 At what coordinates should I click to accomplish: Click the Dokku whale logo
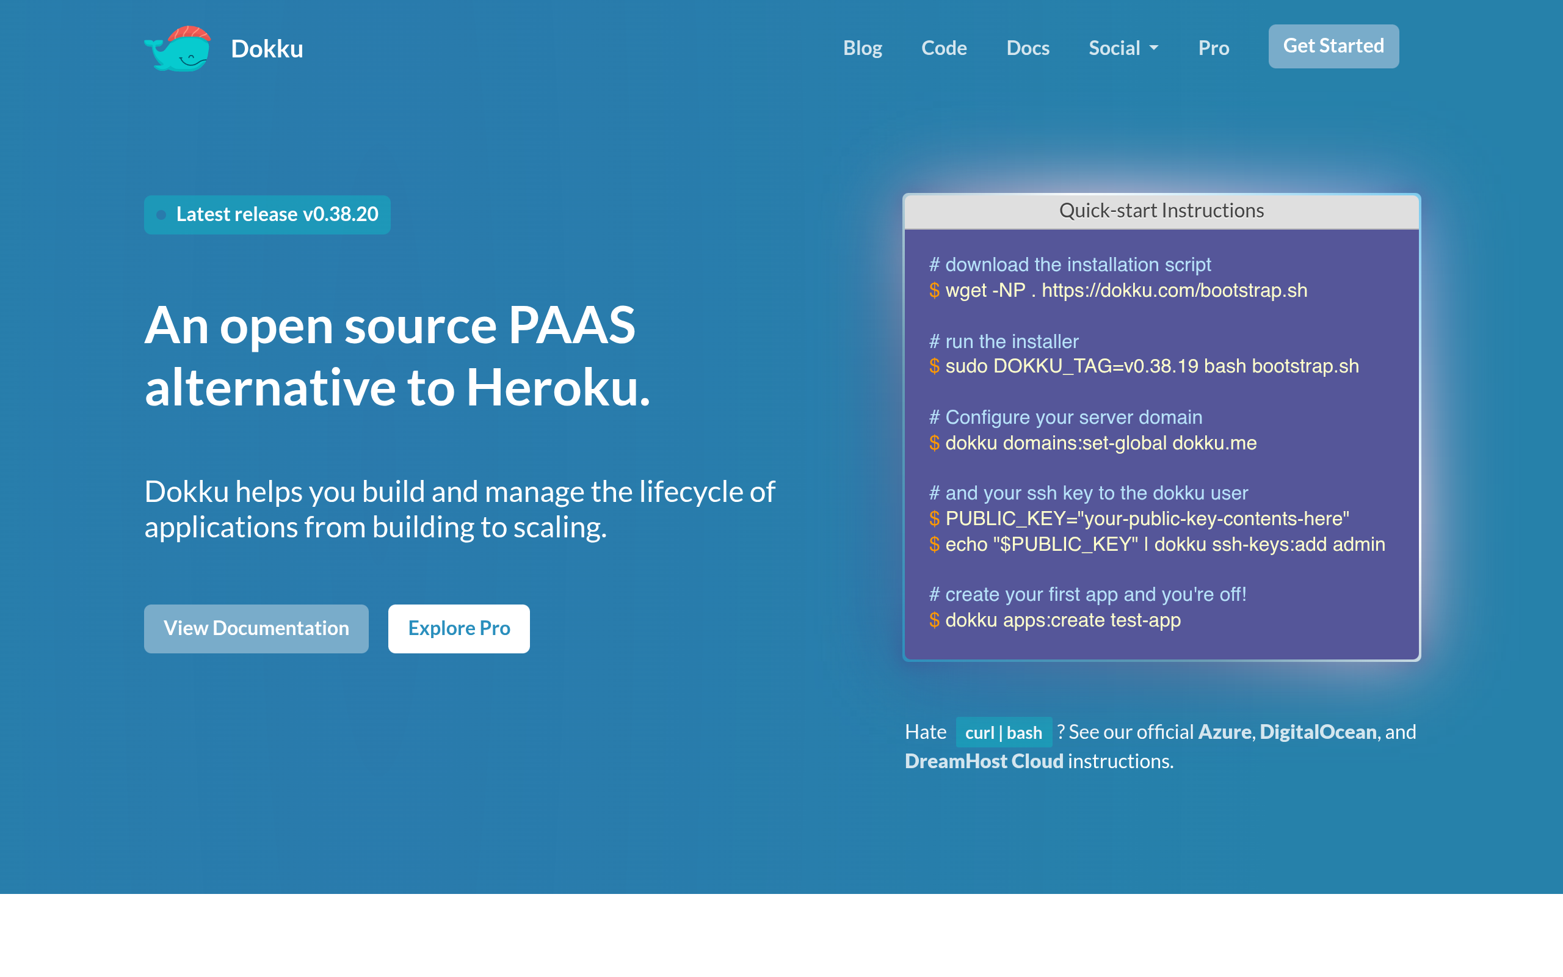(x=178, y=48)
